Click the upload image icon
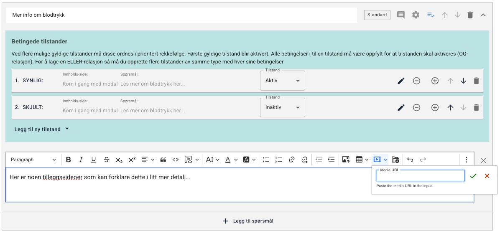This screenshot has width=500, height=233. 346,160
